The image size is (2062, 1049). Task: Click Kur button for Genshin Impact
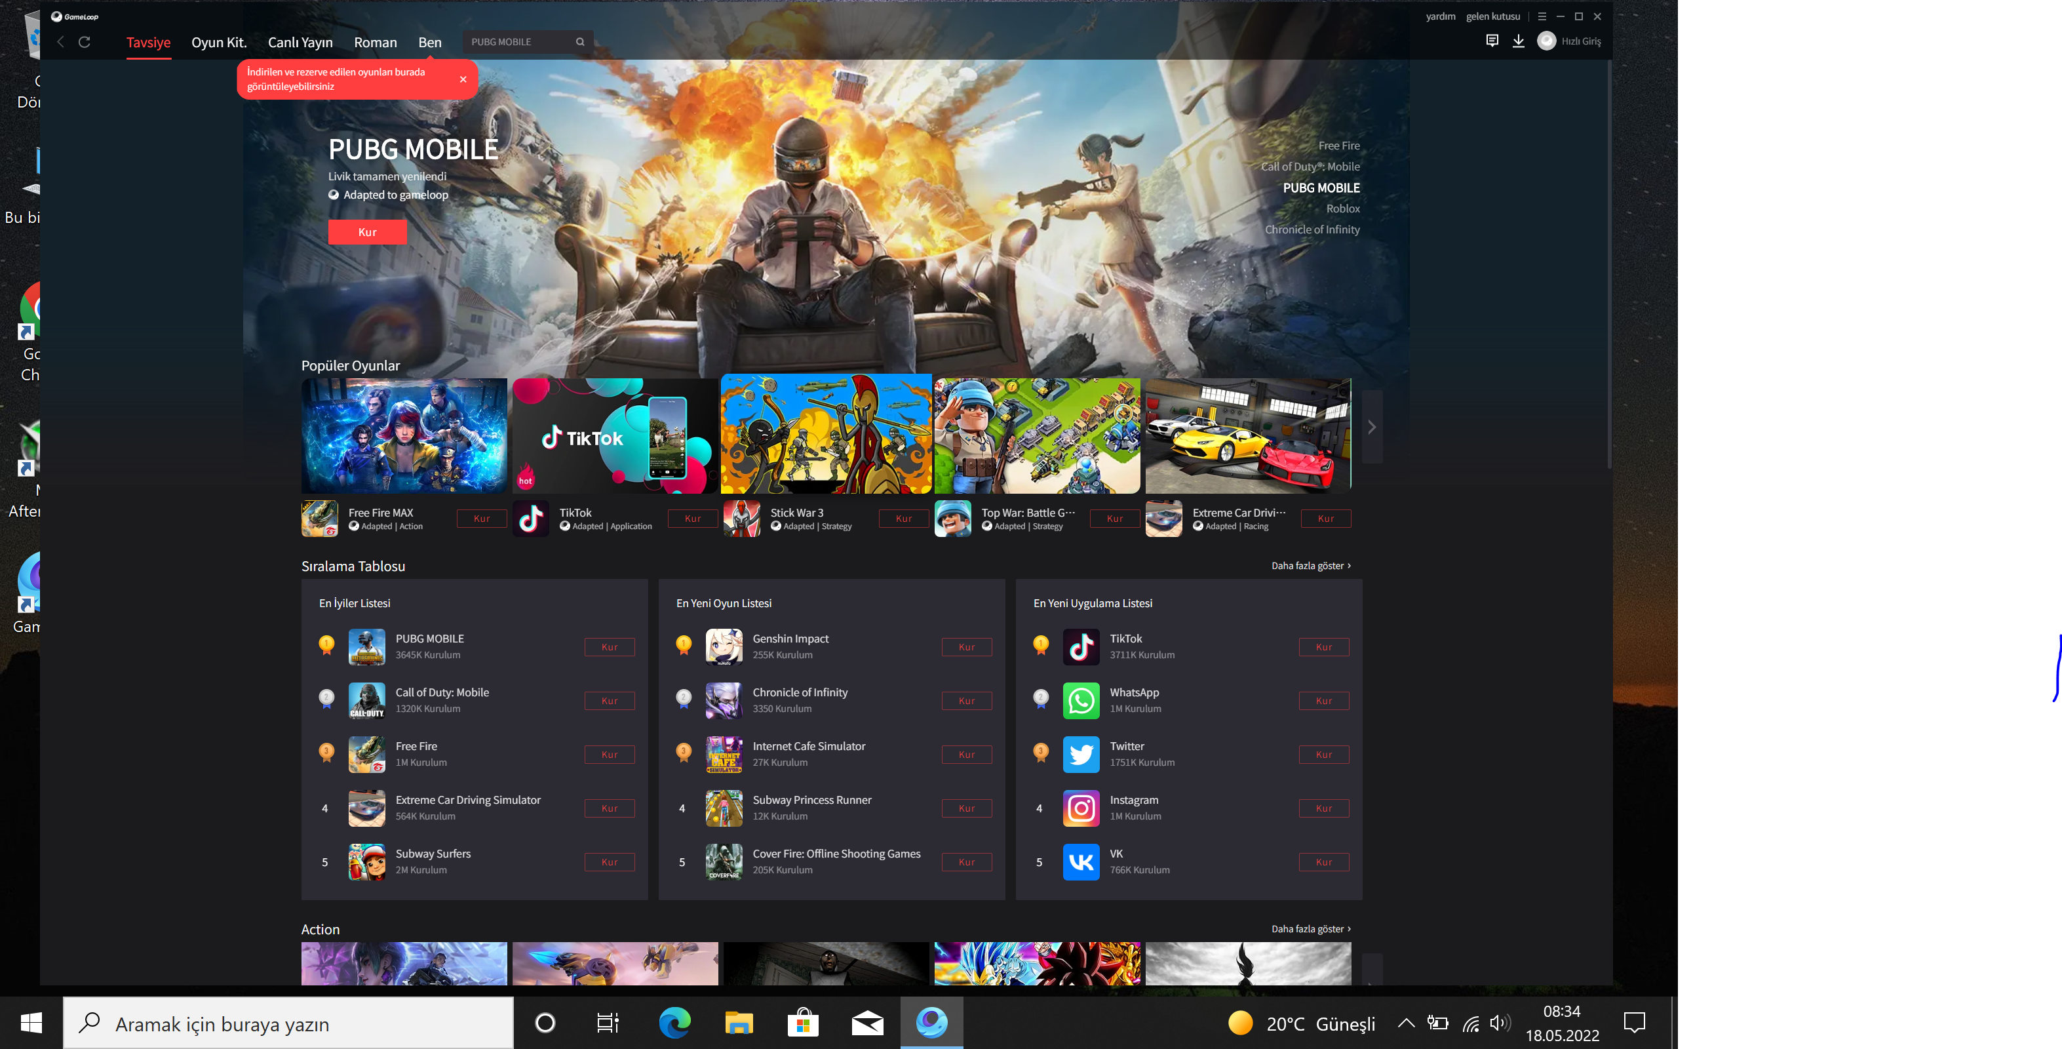tap(966, 646)
